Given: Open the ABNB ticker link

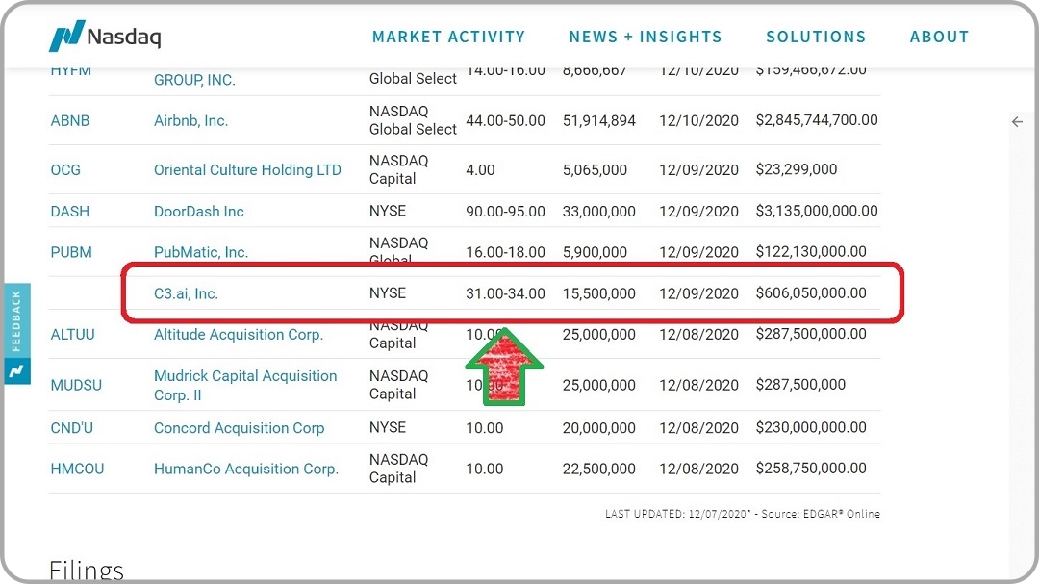Looking at the screenshot, I should click(x=69, y=120).
